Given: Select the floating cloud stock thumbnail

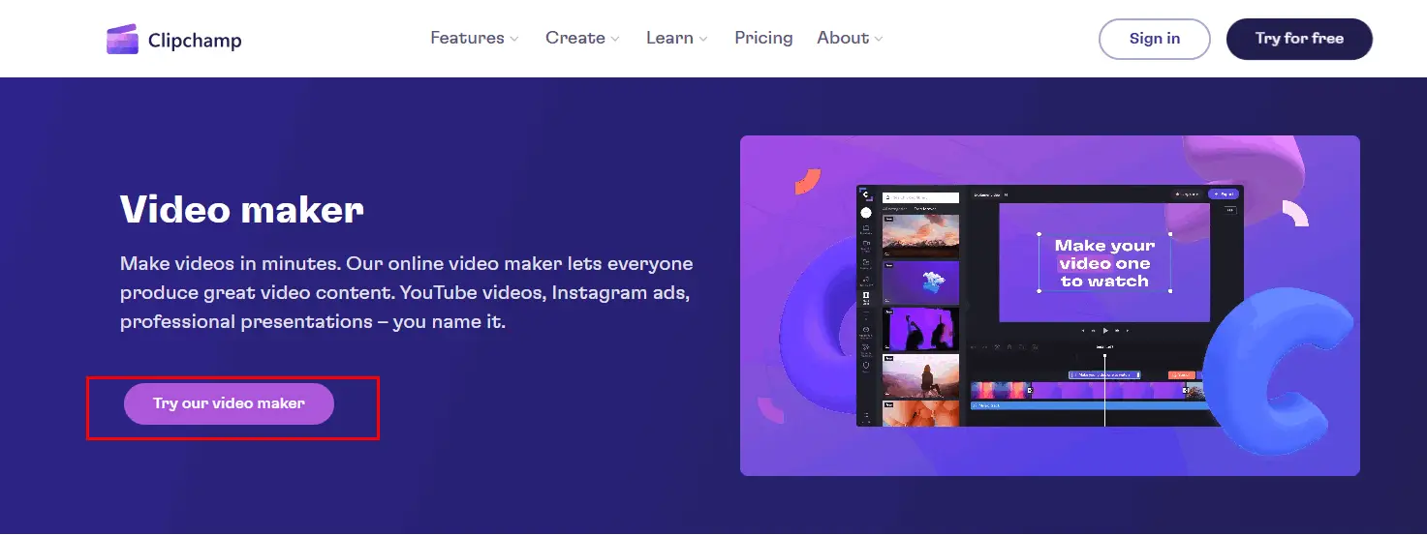Looking at the screenshot, I should [920, 282].
